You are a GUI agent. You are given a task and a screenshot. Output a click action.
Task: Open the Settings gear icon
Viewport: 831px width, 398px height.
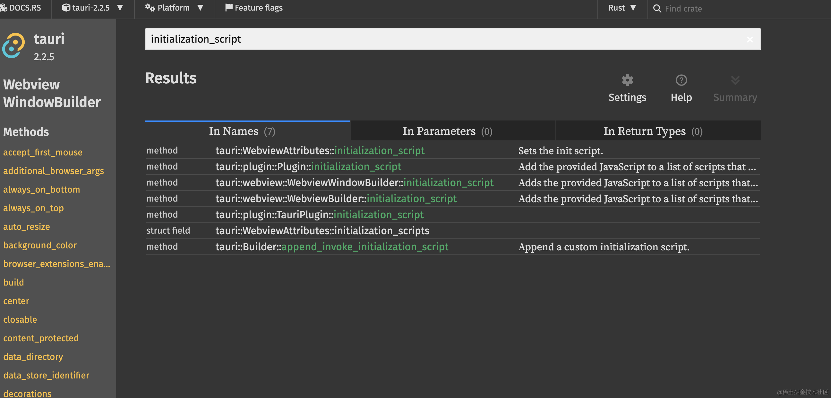(627, 80)
